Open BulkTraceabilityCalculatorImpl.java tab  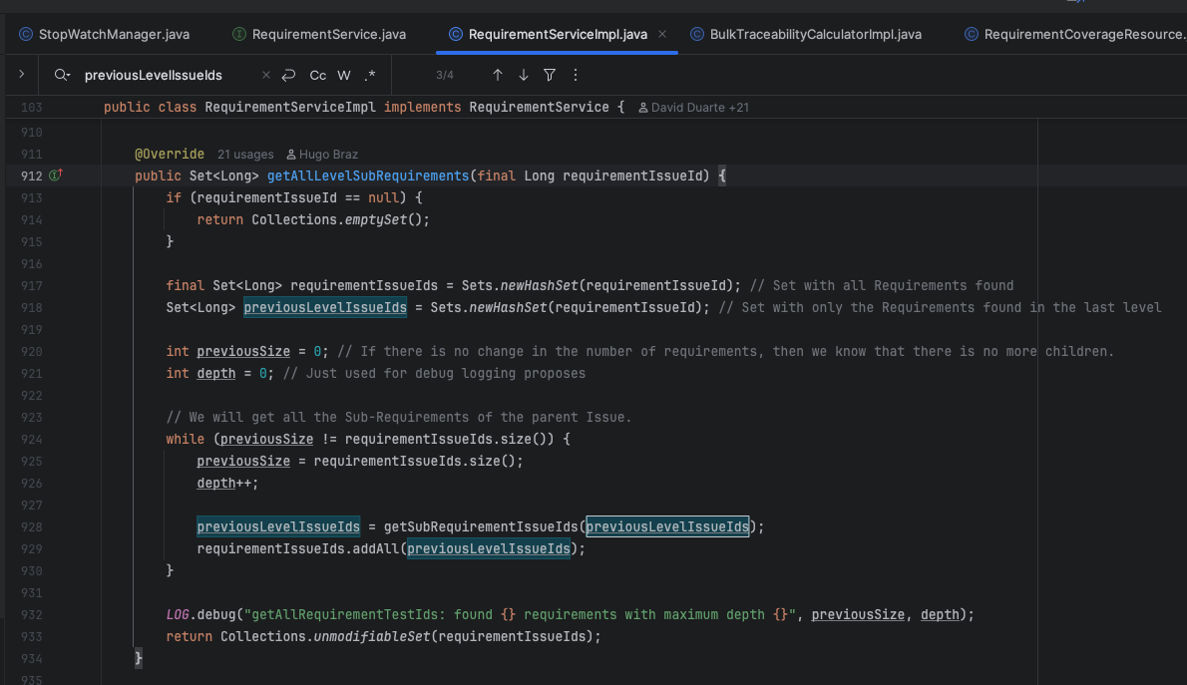[x=815, y=34]
